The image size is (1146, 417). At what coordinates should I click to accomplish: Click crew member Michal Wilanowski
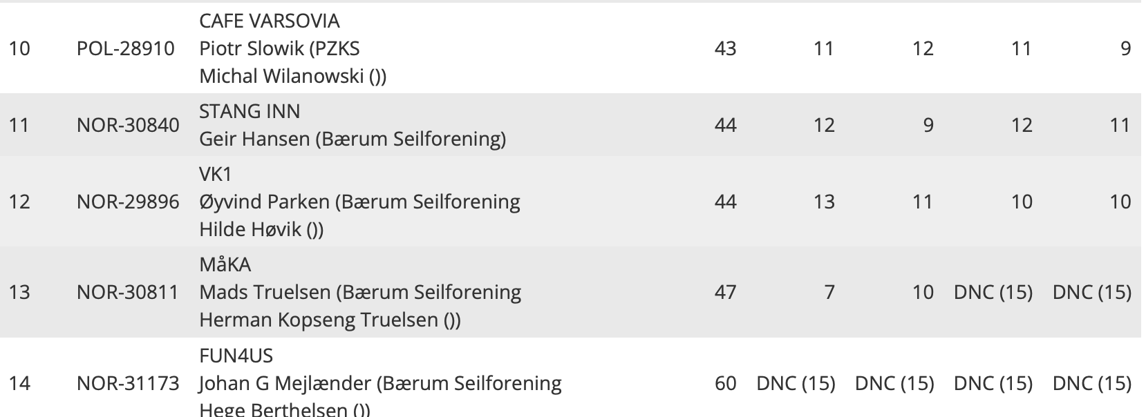coord(281,76)
